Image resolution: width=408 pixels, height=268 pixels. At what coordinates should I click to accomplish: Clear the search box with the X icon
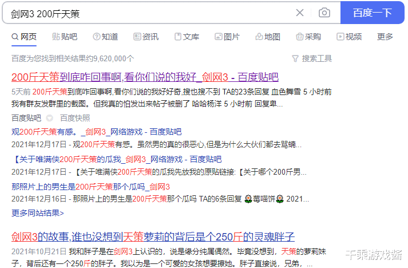300,13
